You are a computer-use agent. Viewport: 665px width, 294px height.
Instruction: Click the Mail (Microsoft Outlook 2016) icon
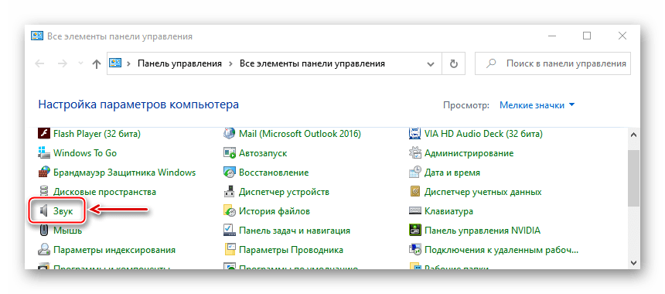click(x=230, y=134)
